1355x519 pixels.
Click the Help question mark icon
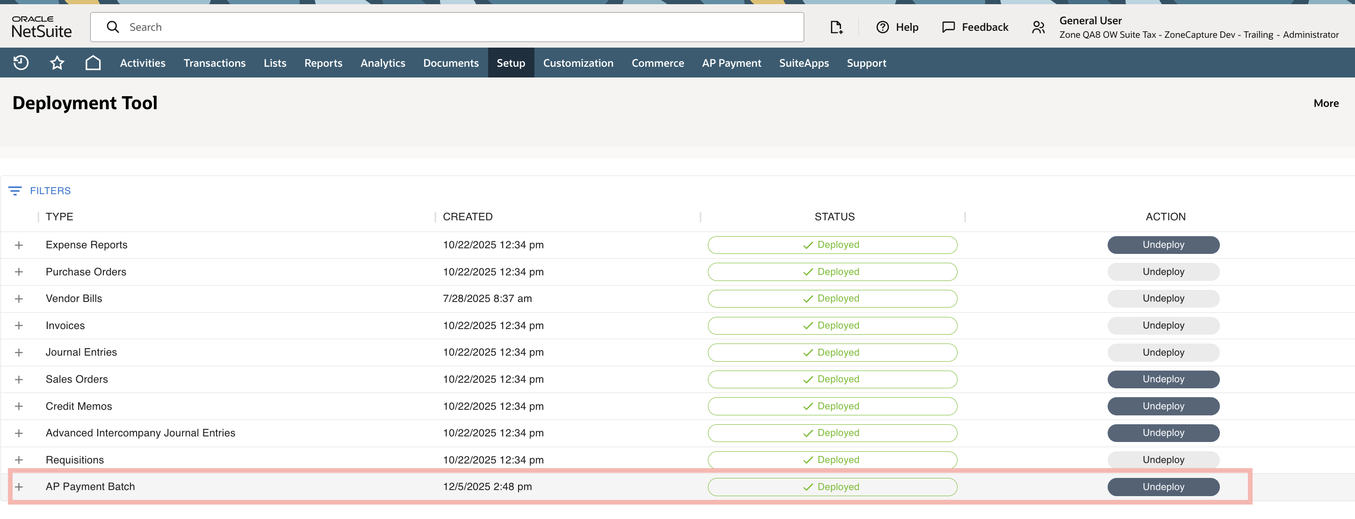coord(882,28)
